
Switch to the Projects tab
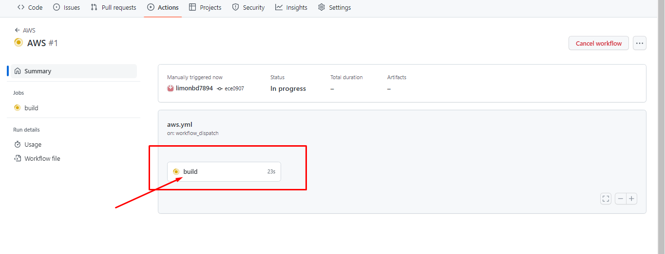click(x=205, y=7)
